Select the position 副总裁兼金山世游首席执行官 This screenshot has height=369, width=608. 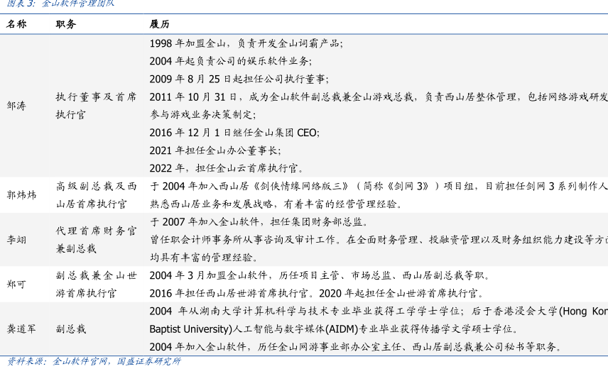(96, 284)
